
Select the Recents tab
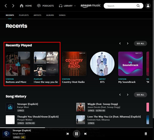[10, 15]
